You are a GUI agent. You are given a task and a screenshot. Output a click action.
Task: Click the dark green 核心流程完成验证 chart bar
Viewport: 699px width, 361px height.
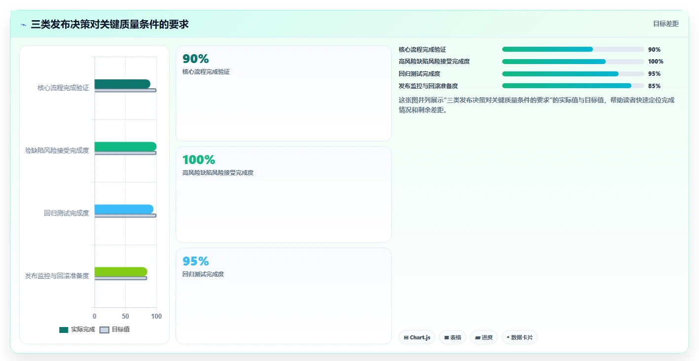pyautogui.click(x=122, y=84)
